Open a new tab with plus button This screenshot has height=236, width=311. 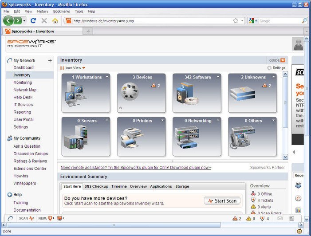pos(88,31)
